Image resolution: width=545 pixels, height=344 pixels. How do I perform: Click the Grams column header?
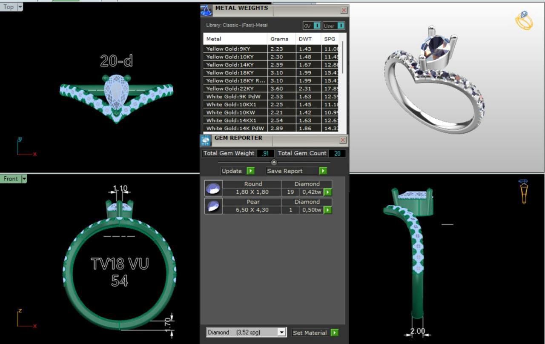point(281,39)
